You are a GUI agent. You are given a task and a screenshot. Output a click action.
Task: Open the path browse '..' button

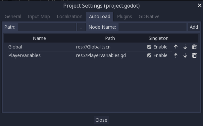81,27
